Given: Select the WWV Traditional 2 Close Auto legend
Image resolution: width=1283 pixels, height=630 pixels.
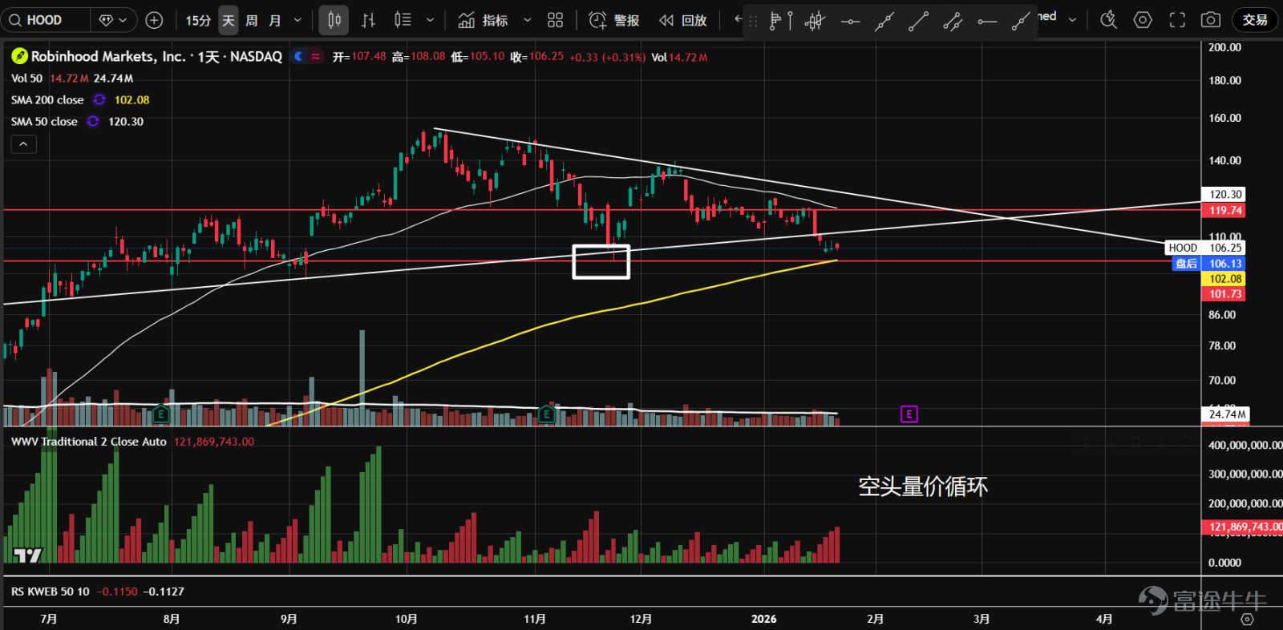Looking at the screenshot, I should point(89,442).
